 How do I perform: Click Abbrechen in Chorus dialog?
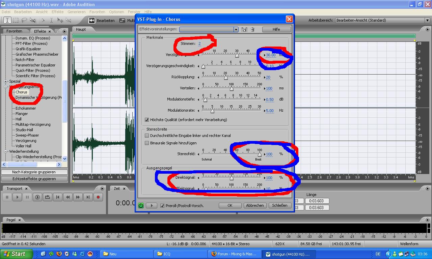click(x=255, y=205)
